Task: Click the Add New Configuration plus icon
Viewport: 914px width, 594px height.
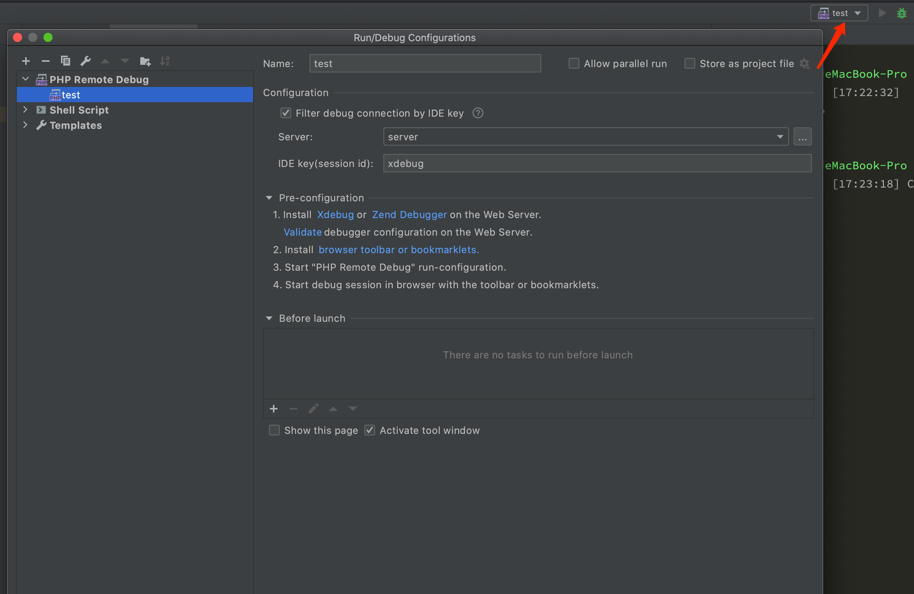Action: (x=26, y=61)
